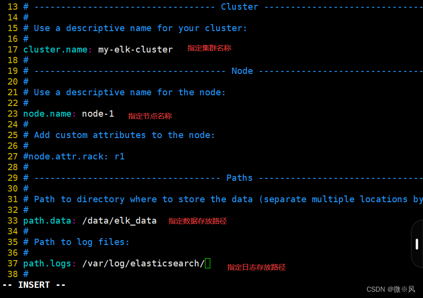This screenshot has height=298, width=423.
Task: Click the path.data setting key
Action: pyautogui.click(x=47, y=221)
